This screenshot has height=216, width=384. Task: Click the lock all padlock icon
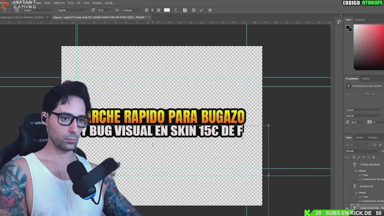tap(373, 157)
